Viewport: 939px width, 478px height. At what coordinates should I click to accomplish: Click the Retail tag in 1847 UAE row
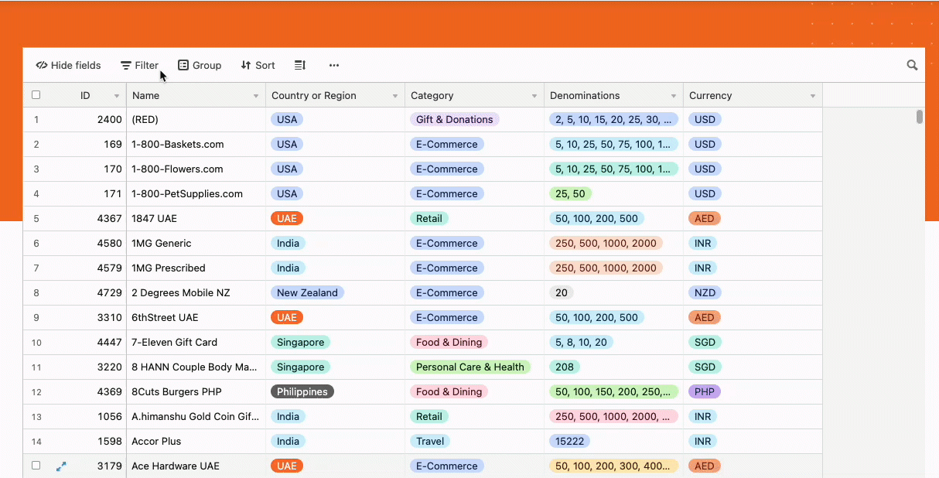point(429,219)
